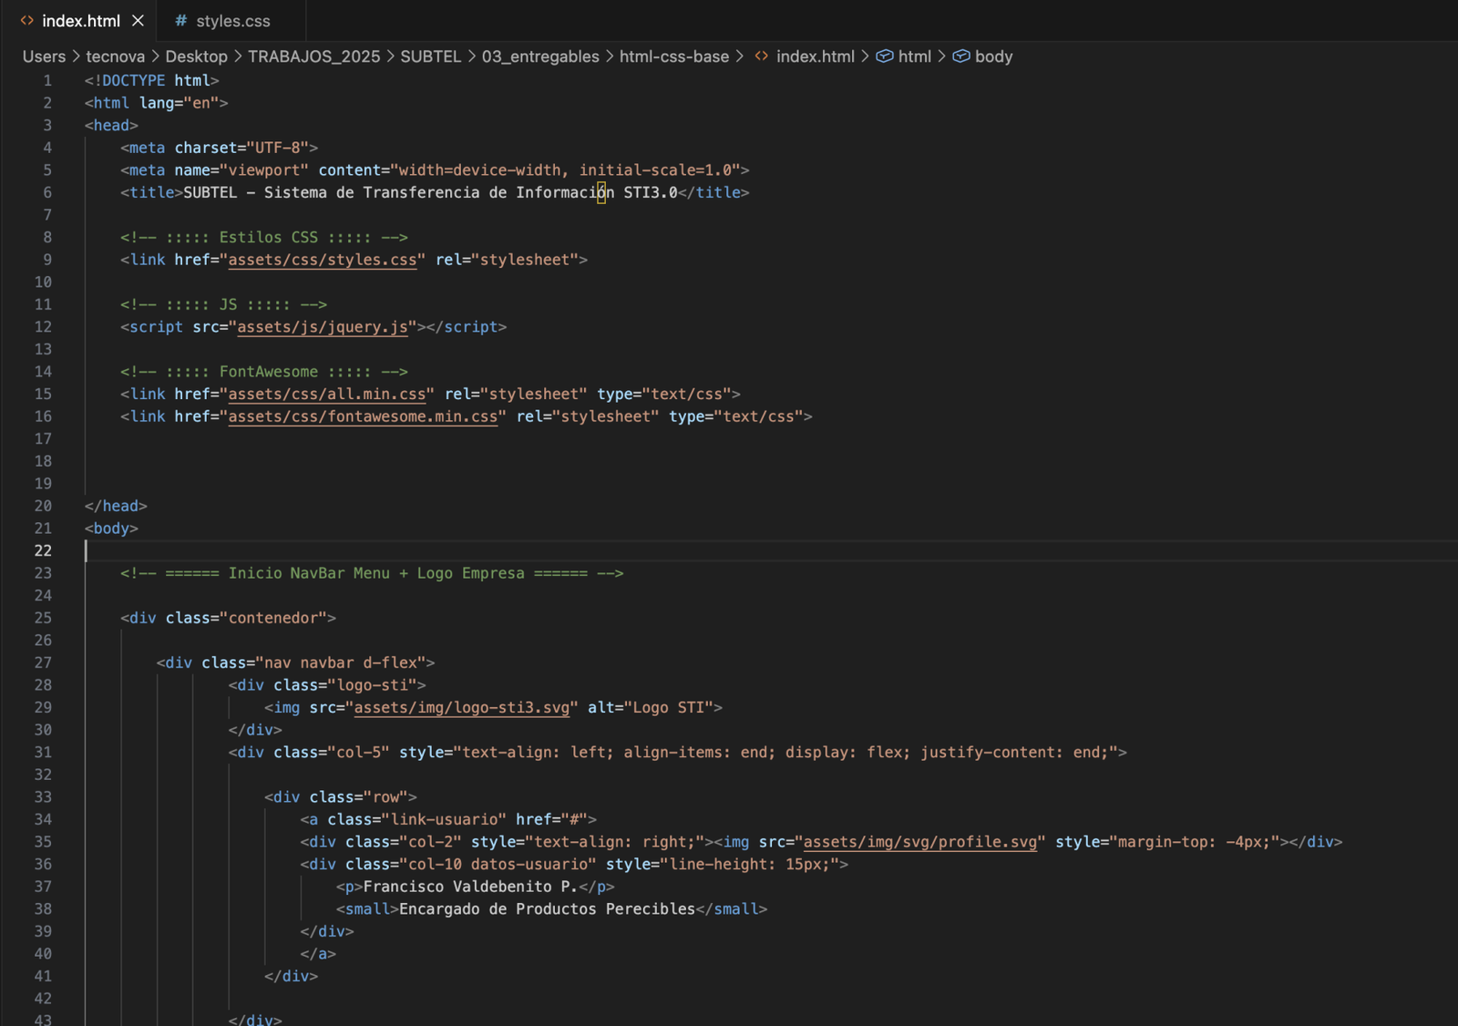Viewport: 1458px width, 1026px height.
Task: Click the title text SUBTEL
Action: (x=210, y=192)
